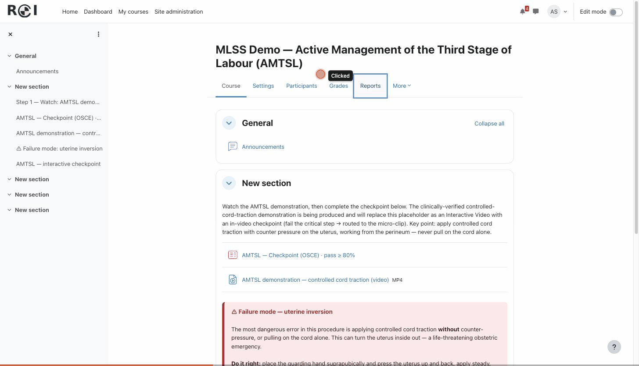Open the help question mark button

pos(614,347)
